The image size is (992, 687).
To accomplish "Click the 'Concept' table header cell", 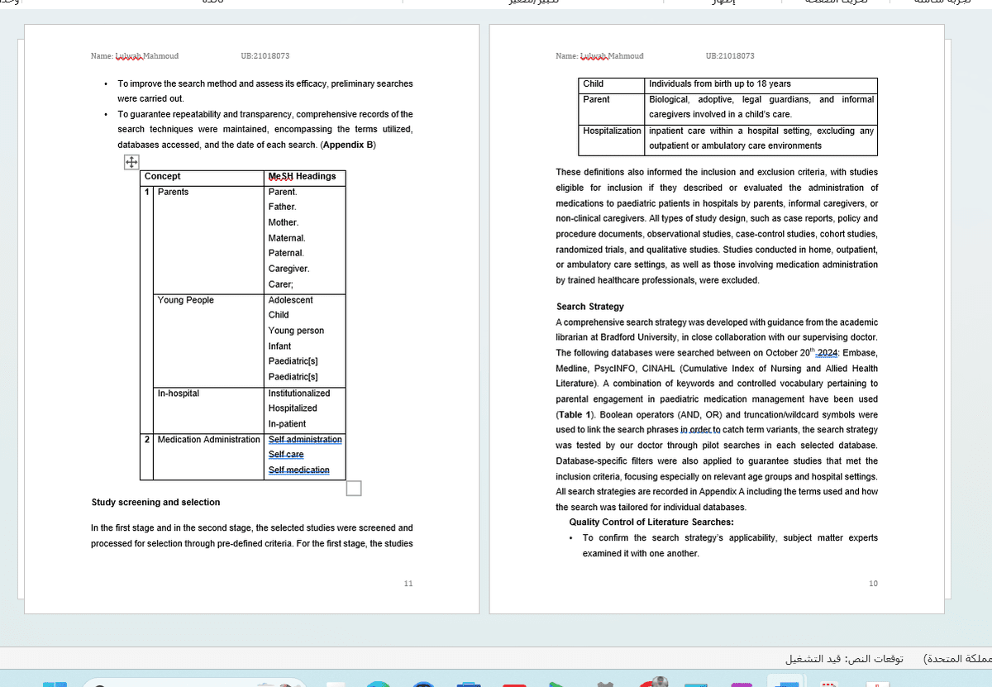I will tap(162, 176).
